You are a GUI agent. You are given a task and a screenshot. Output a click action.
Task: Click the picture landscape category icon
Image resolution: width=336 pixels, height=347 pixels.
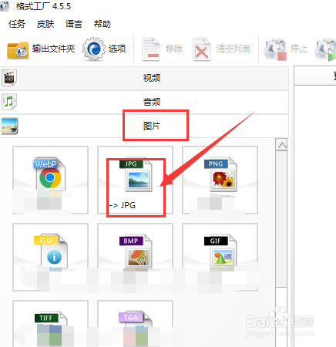pos(9,126)
